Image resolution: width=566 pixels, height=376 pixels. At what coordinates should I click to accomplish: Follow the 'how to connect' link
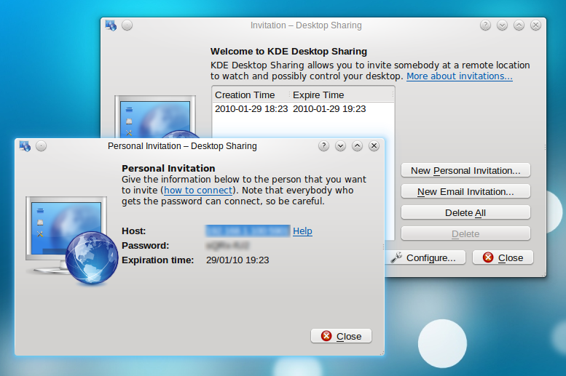(x=198, y=191)
